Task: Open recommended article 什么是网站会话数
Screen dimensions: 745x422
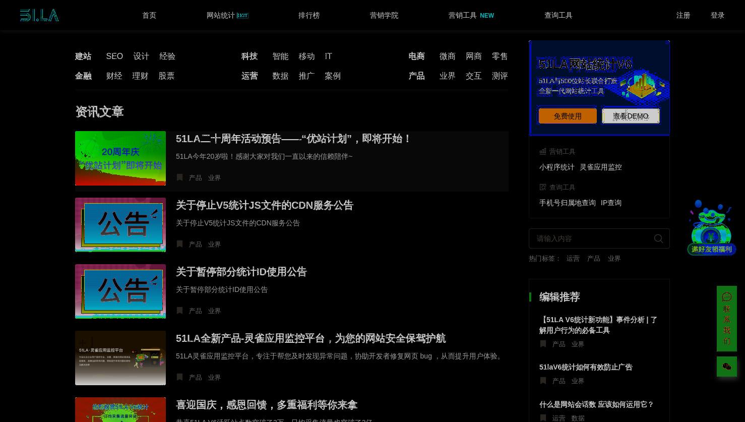Action: coord(596,404)
